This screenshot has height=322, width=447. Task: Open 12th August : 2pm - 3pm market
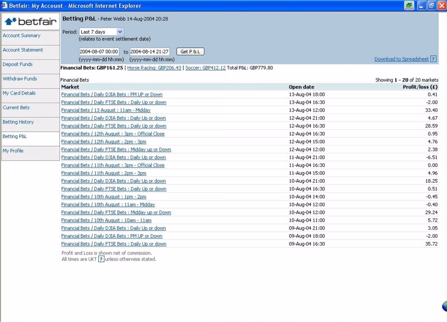(x=104, y=142)
